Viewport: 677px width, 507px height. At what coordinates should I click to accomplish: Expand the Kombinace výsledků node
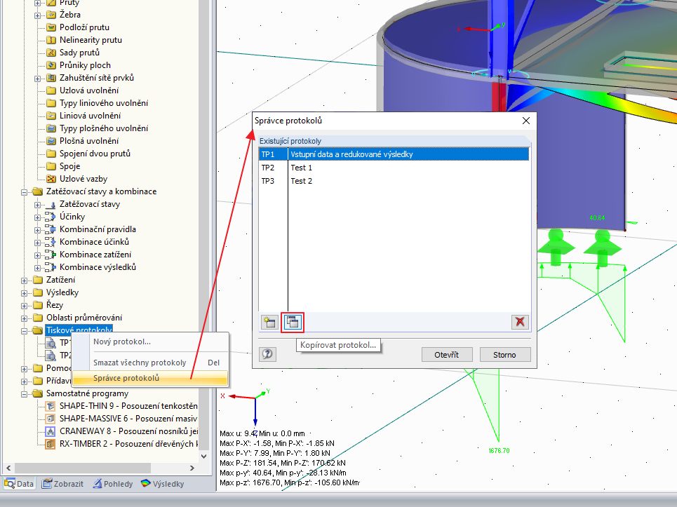pyautogui.click(x=38, y=268)
